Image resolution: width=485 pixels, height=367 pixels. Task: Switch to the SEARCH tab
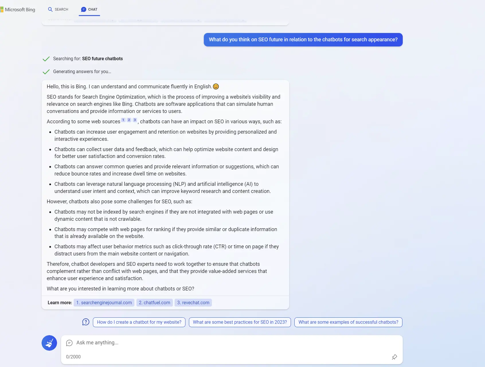[58, 9]
